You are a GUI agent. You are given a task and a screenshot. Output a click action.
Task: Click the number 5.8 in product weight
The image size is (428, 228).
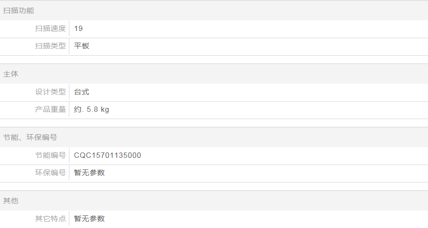coord(91,109)
